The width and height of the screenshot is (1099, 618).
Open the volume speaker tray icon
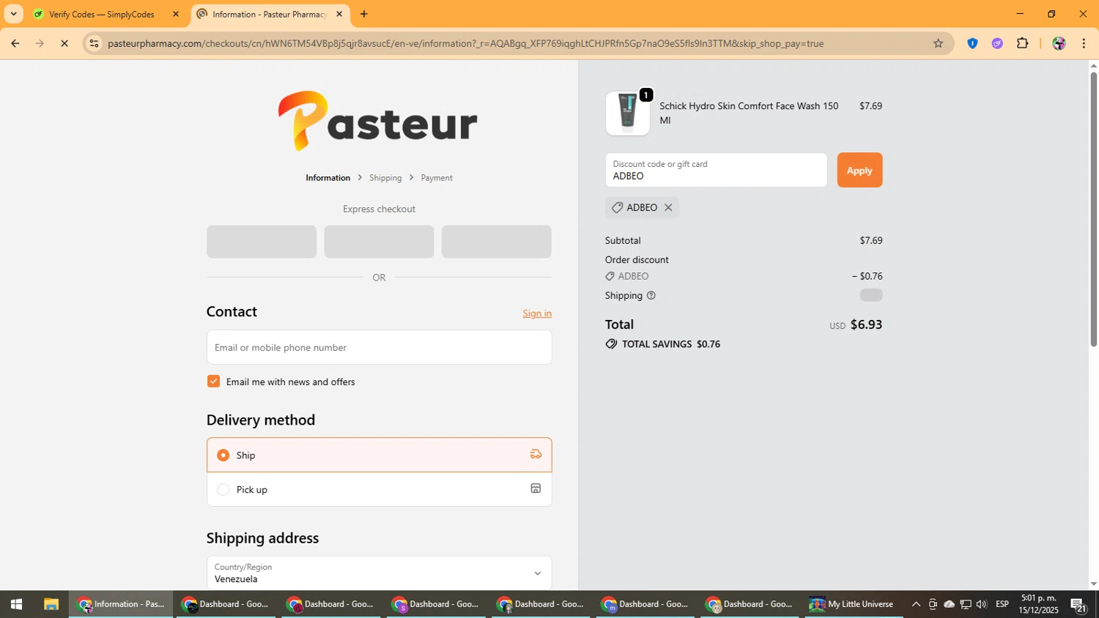click(982, 604)
